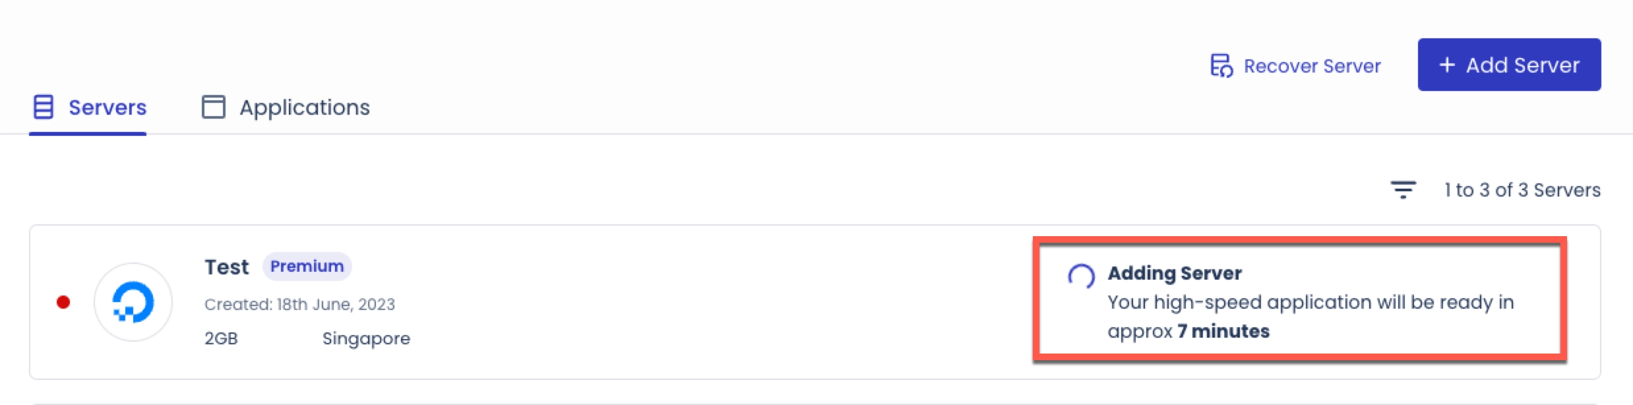Click the Servers tab icon
Image resolution: width=1633 pixels, height=405 pixels.
coord(44,107)
